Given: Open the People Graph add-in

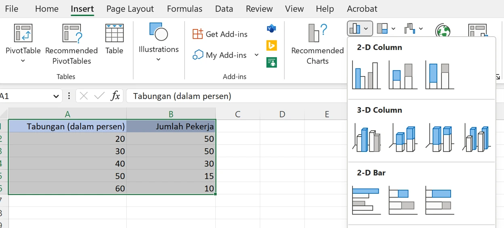Looking at the screenshot, I should click(271, 62).
